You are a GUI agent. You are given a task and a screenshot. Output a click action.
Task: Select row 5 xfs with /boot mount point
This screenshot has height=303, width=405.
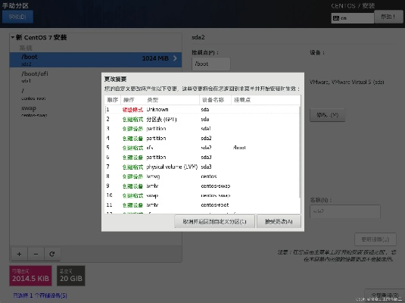pyautogui.click(x=202, y=148)
